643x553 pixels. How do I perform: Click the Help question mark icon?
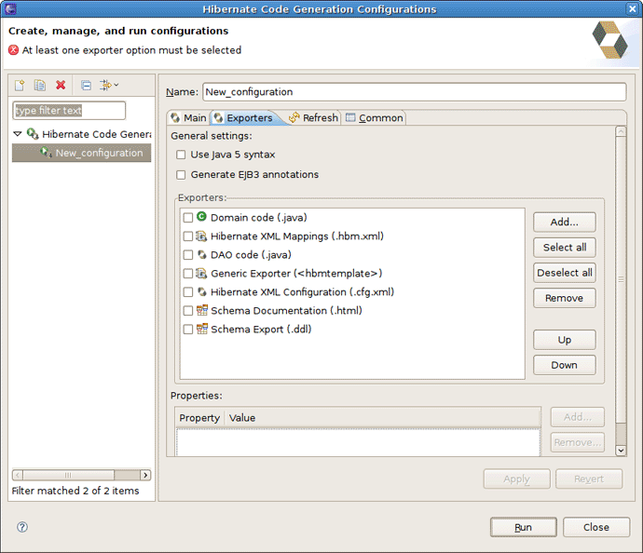22,527
